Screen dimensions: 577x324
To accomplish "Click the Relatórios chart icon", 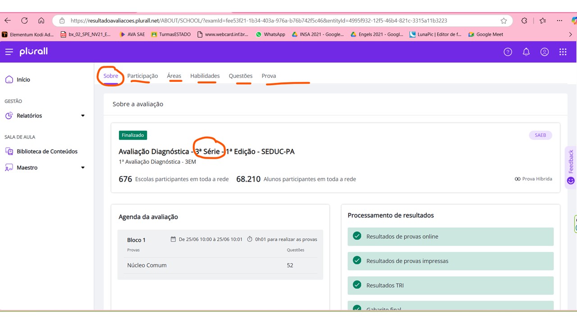I will (9, 116).
